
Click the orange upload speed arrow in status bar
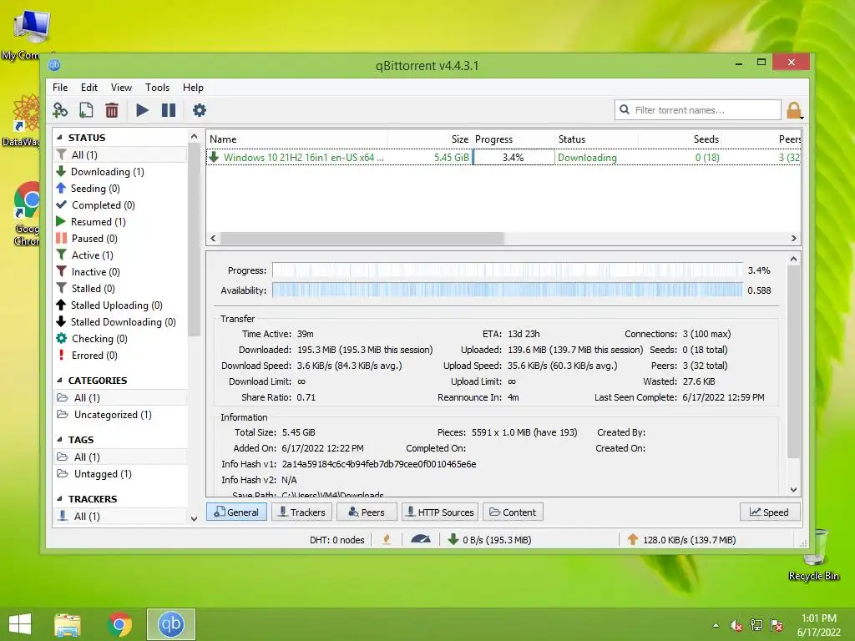pos(633,540)
